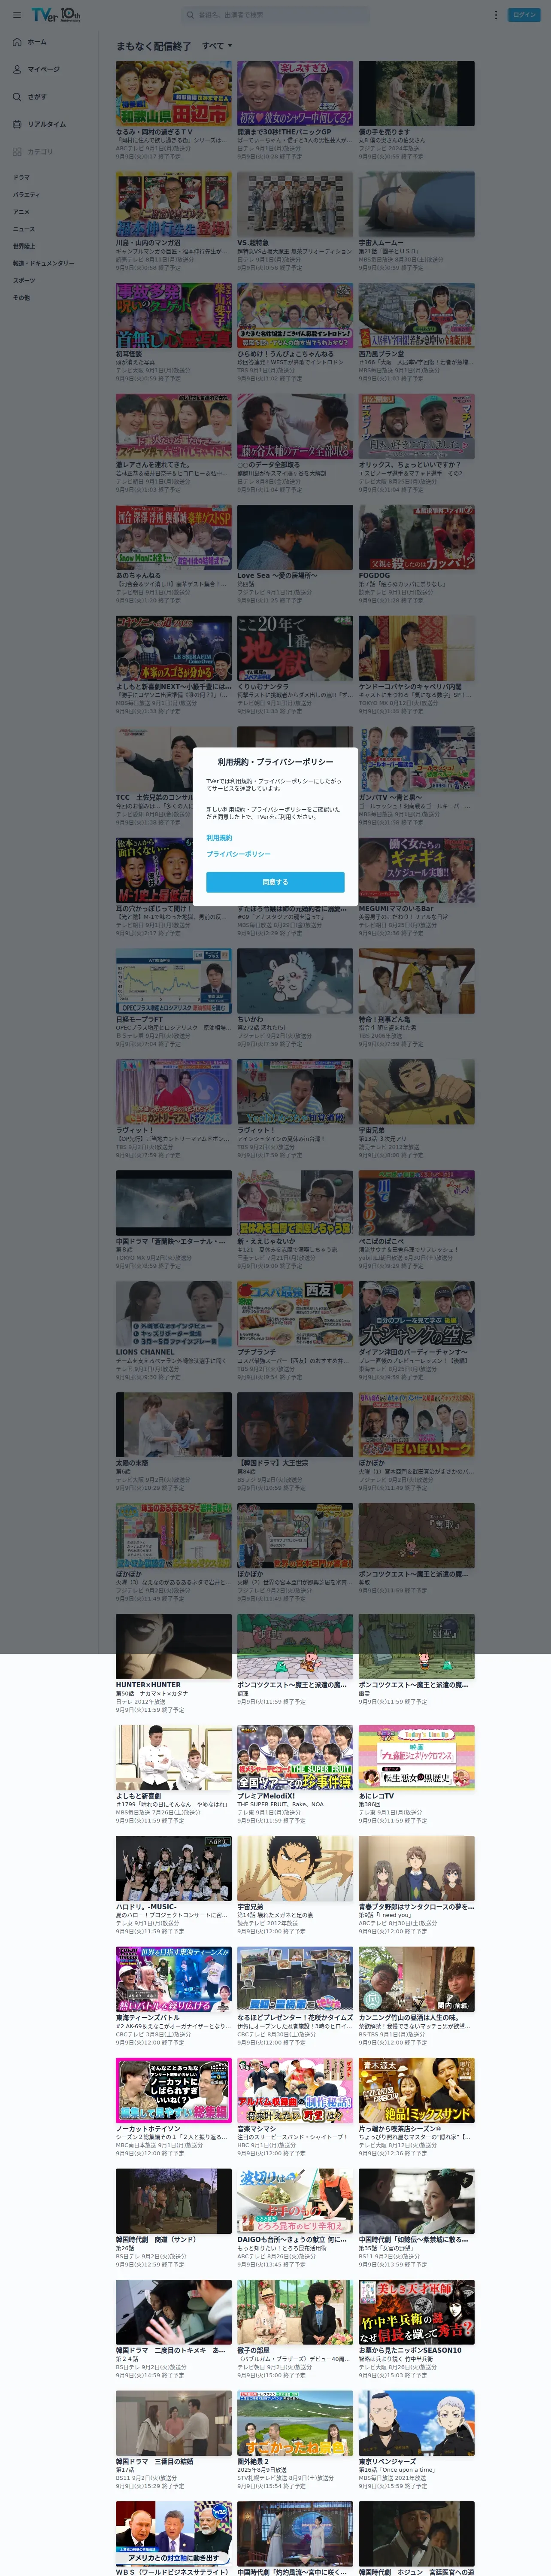This screenshot has height=2576, width=551.
Task: Click the カテゴリ grid icon in sidebar
Action: (x=17, y=152)
